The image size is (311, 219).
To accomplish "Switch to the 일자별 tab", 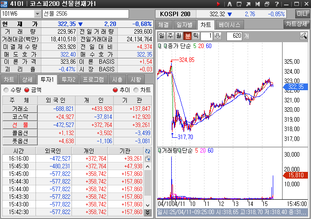I will 184,25.
